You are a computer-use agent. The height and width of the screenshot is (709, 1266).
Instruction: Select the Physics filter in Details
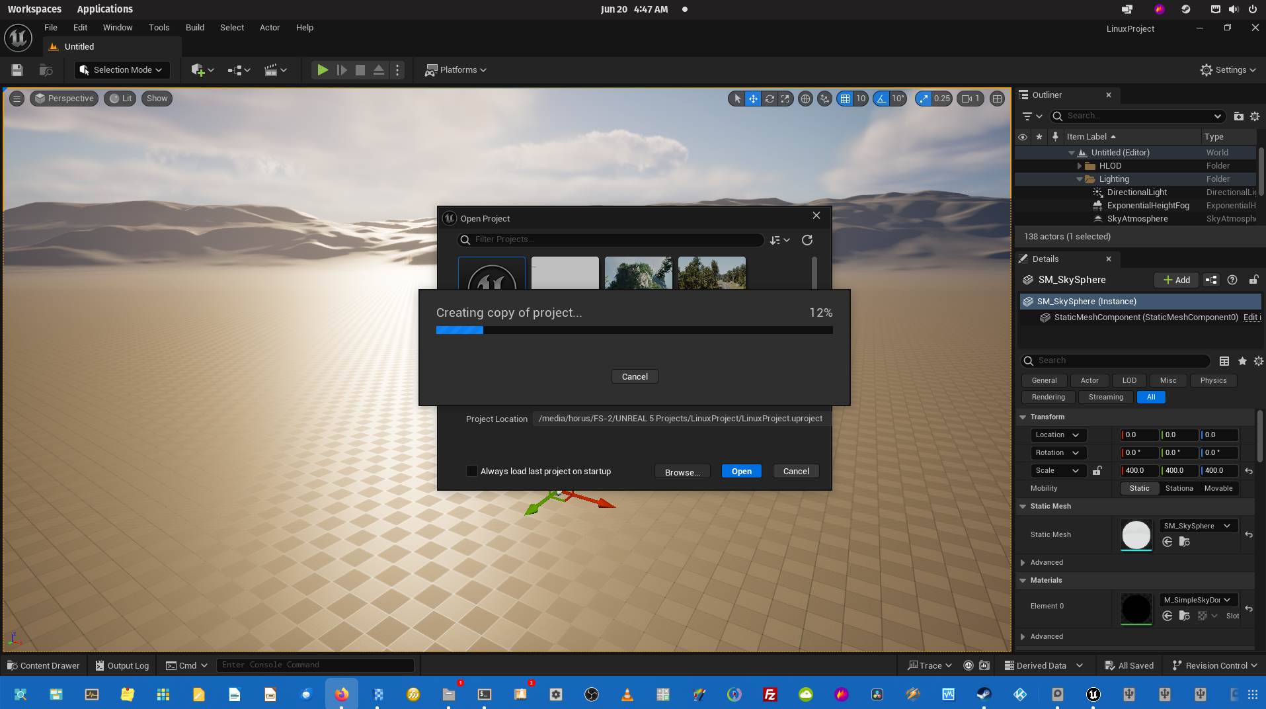pyautogui.click(x=1213, y=381)
